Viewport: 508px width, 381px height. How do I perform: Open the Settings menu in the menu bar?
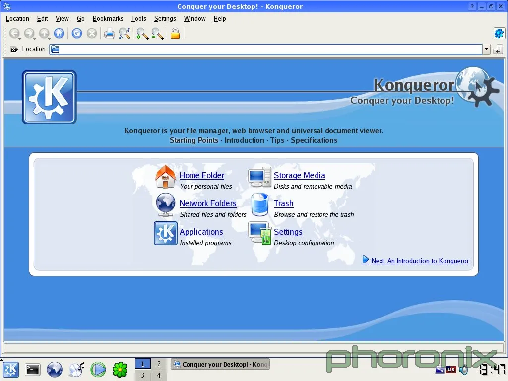(x=165, y=19)
